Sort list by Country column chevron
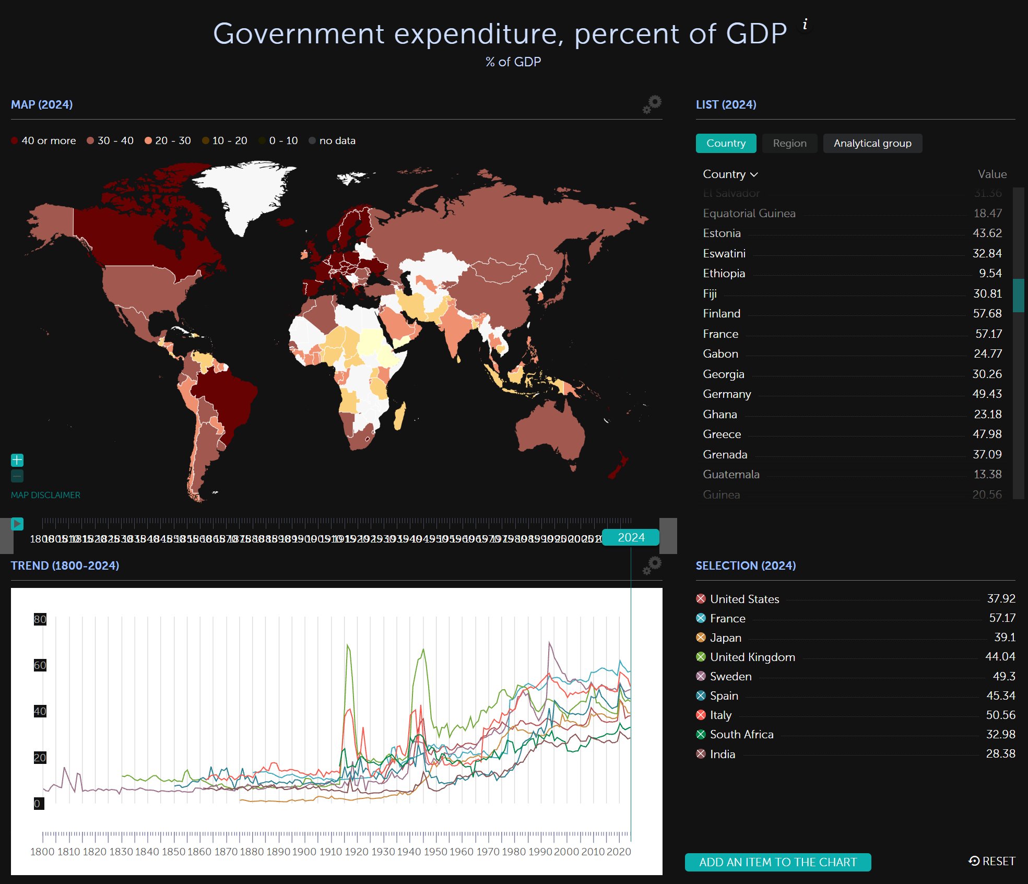This screenshot has height=884, width=1028. point(754,174)
